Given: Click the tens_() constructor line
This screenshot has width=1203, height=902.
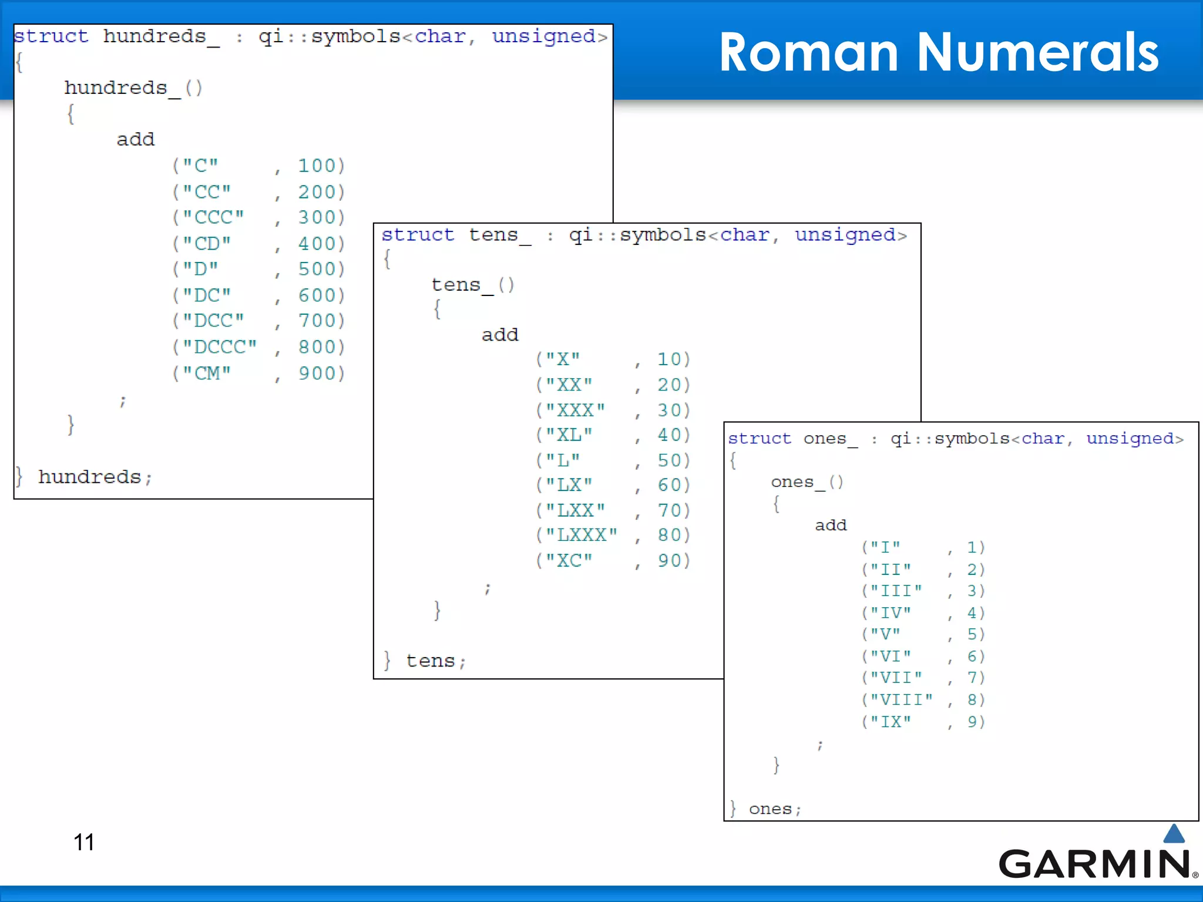Looking at the screenshot, I should (473, 285).
